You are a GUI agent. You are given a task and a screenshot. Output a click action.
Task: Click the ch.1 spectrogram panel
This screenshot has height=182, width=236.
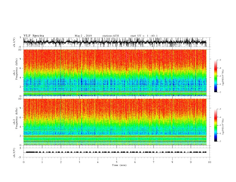click(x=115, y=73)
